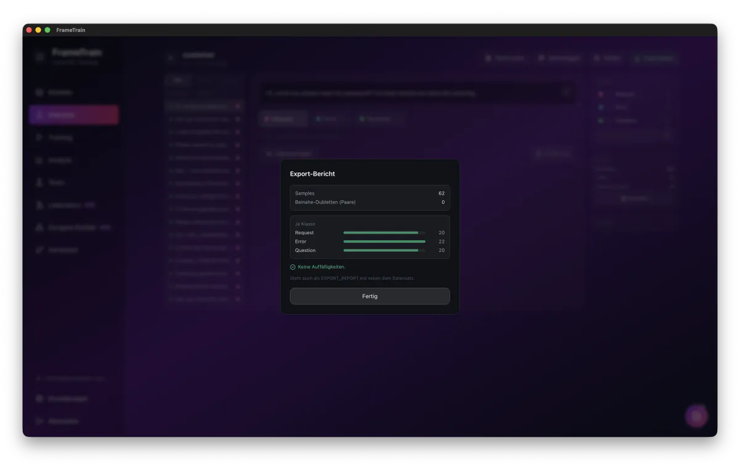740x475 pixels.
Task: Click the 'Je Klasse' heading
Action: pos(305,224)
